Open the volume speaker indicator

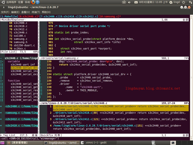click(129, 2)
